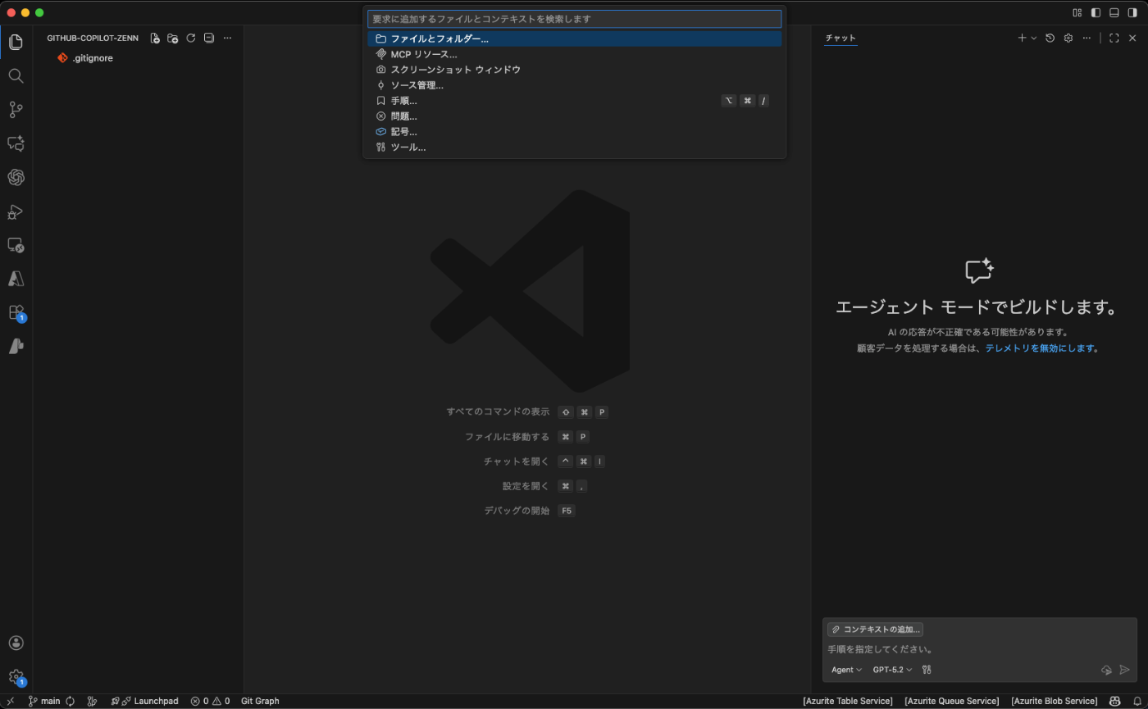Select 手順... in context picker
This screenshot has width=1148, height=709.
[x=574, y=101]
